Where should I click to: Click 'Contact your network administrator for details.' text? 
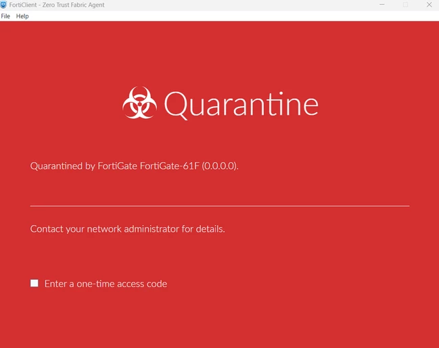click(128, 229)
